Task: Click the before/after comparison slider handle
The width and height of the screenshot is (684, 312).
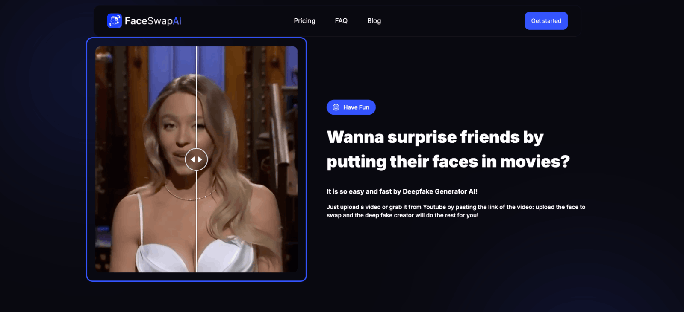Action: pos(196,159)
